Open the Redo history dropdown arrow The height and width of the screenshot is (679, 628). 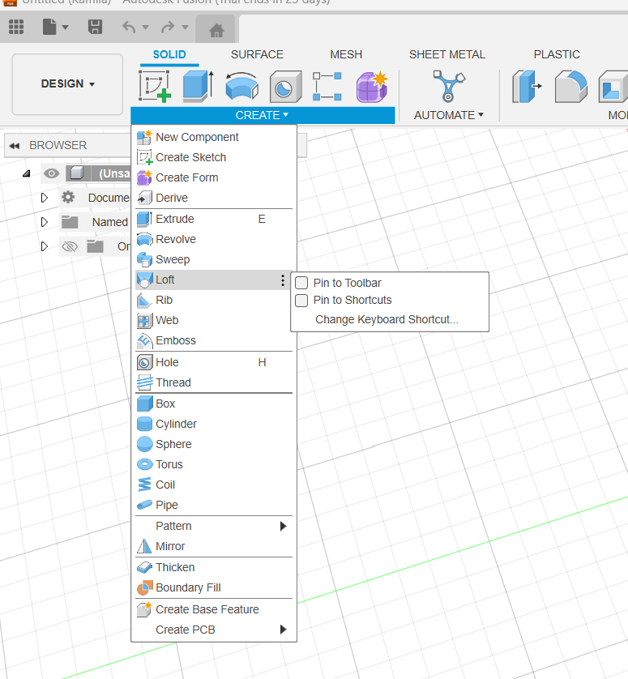[185, 28]
